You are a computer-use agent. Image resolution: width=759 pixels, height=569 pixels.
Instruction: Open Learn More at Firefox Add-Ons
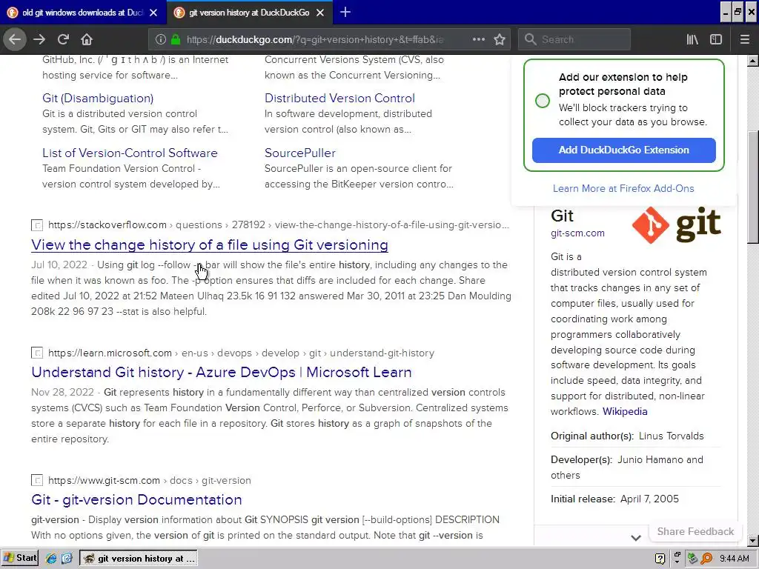pos(623,189)
